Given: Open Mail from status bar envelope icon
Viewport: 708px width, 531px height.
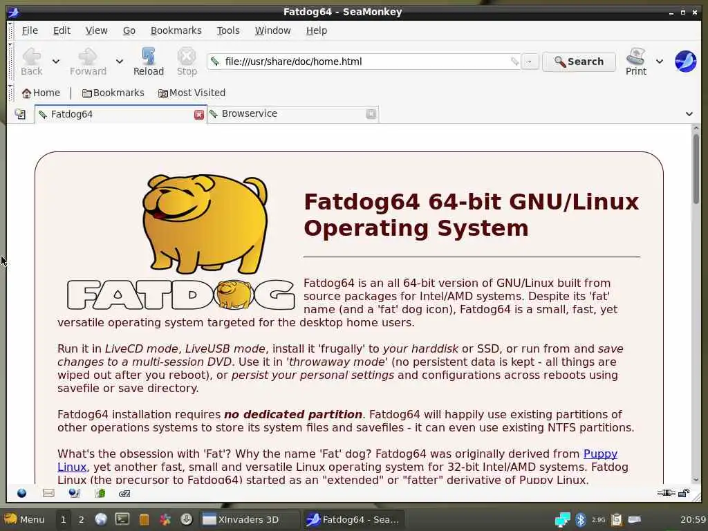Looking at the screenshot, I should coord(48,493).
